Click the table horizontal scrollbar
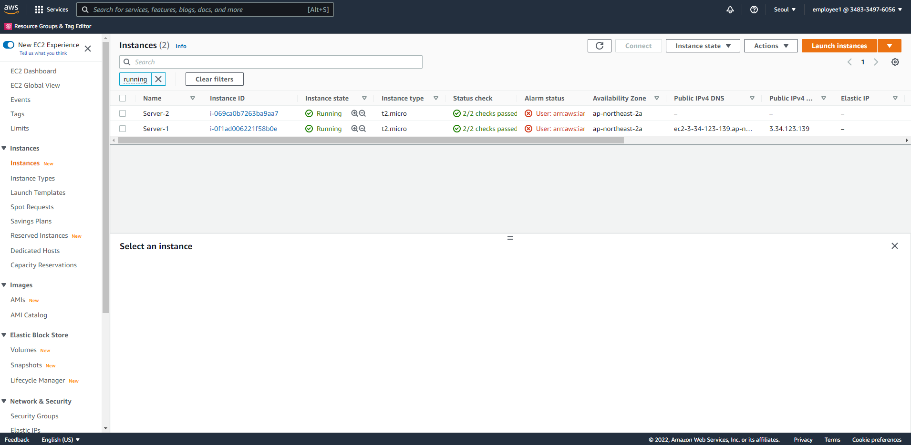The image size is (911, 445). pos(371,141)
